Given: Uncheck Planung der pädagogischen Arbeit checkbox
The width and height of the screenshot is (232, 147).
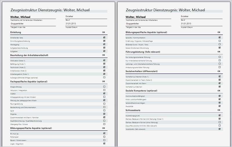Looking at the screenshot, I should [x=104, y=100].
